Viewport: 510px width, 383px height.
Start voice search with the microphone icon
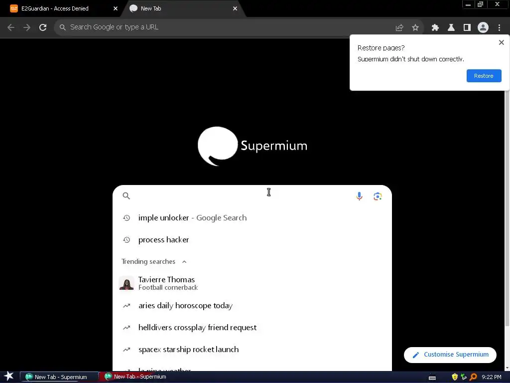(359, 196)
